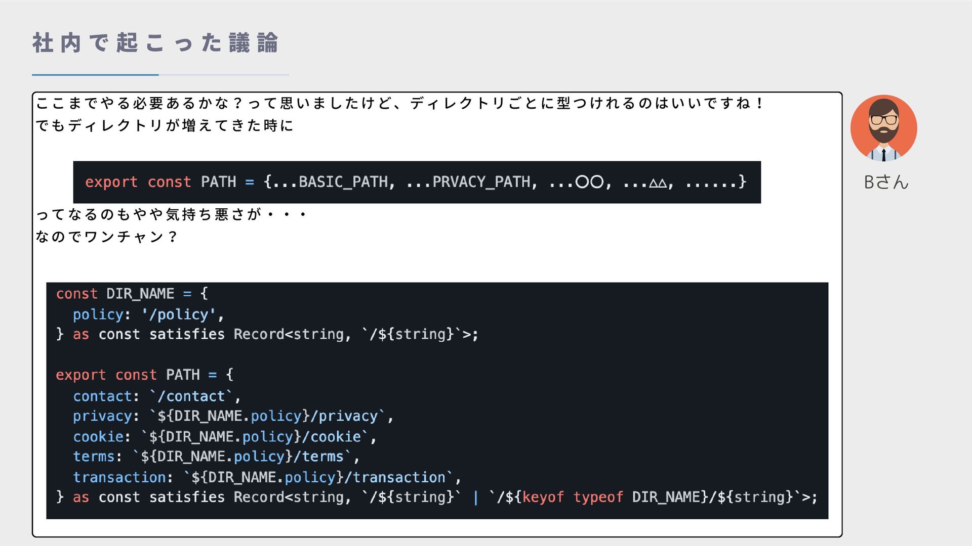Click the bearded man avatar illustration
The image size is (972, 546).
click(883, 128)
